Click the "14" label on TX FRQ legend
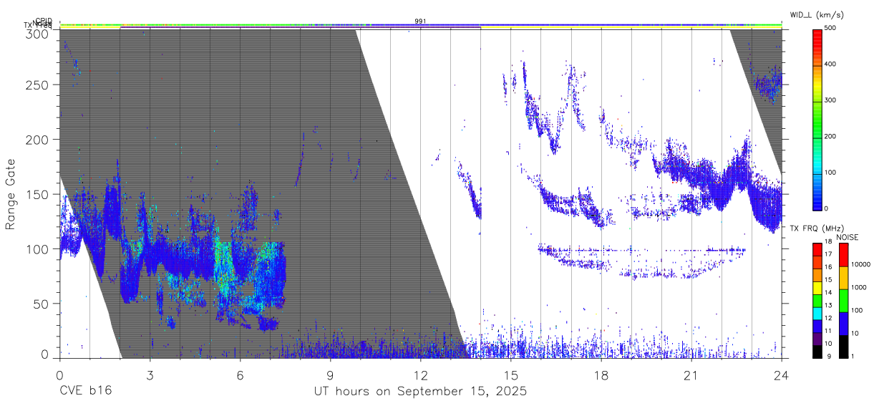The height and width of the screenshot is (406, 879). click(x=829, y=293)
